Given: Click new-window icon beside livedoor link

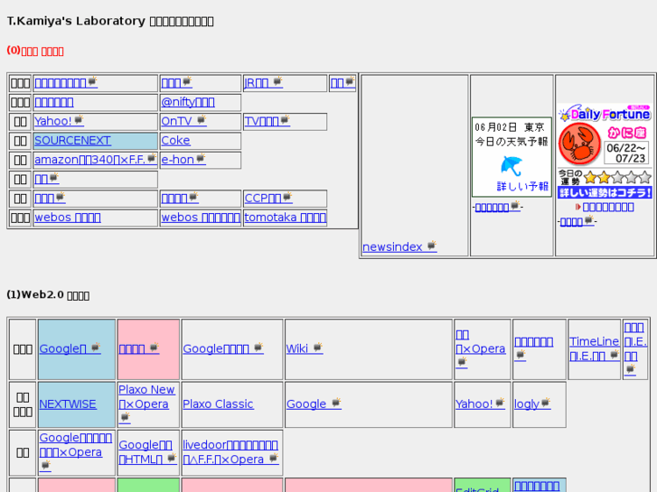Looking at the screenshot, I should tap(274, 458).
